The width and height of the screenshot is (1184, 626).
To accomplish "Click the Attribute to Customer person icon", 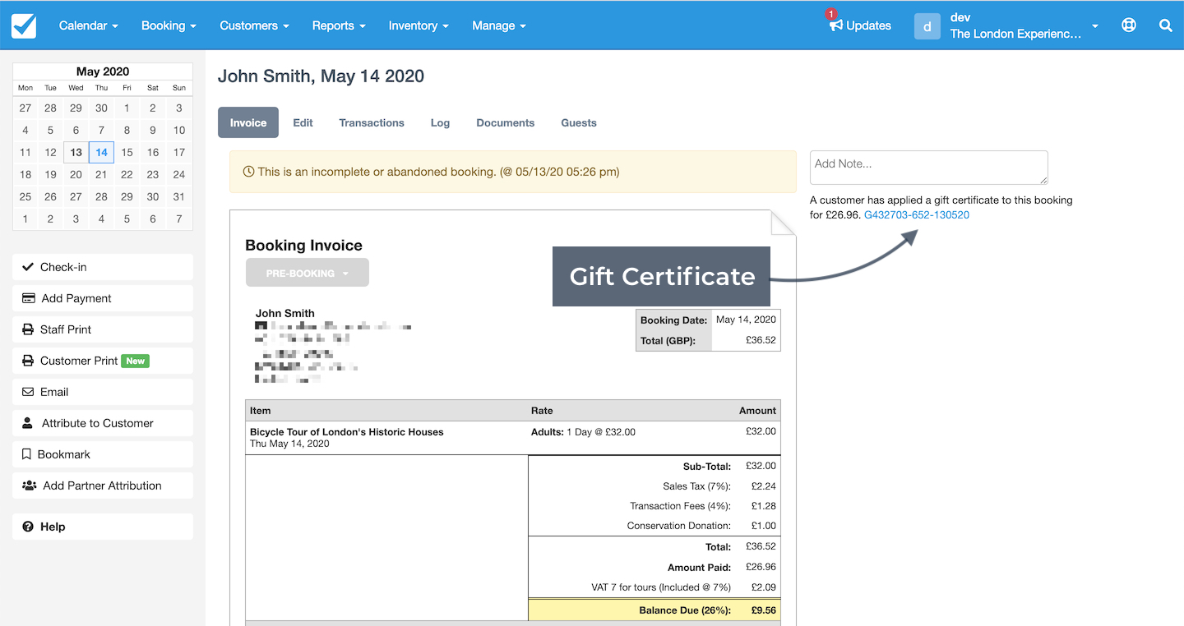I will click(x=28, y=423).
